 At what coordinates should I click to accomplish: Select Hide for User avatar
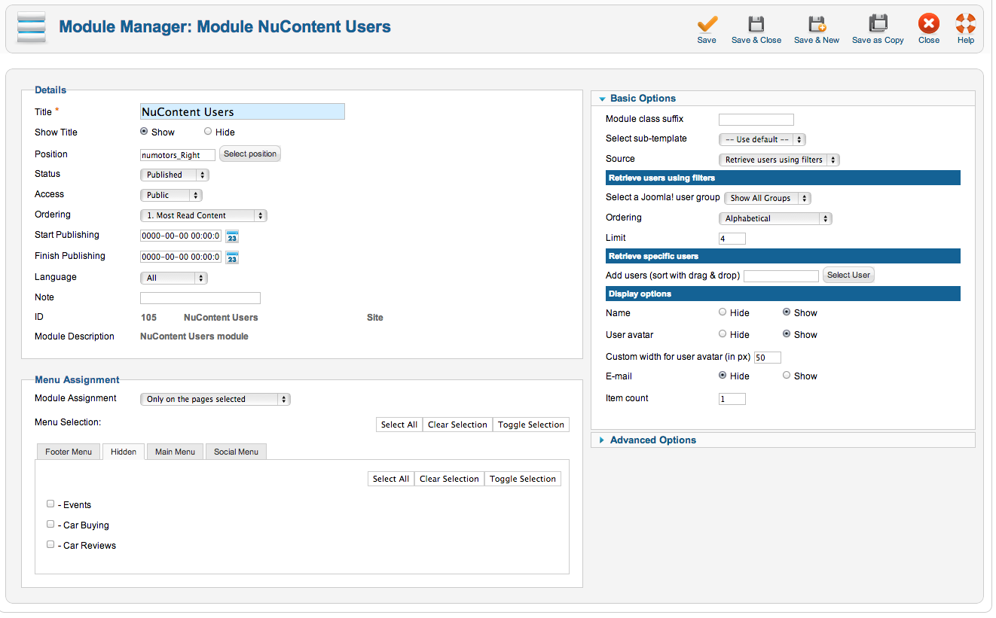pos(723,333)
